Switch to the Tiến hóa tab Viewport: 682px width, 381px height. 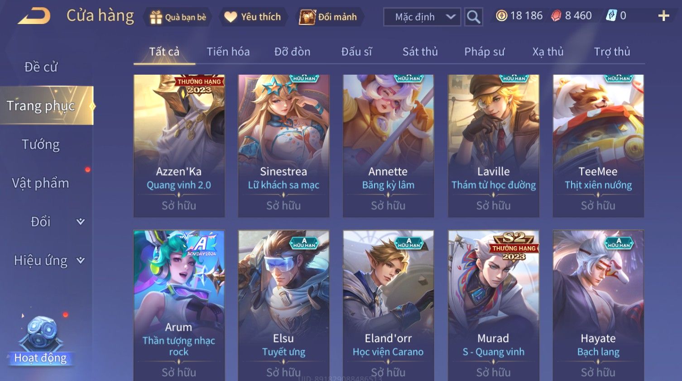click(228, 52)
